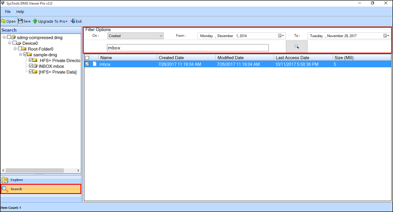This screenshot has height=212, width=393.
Task: Click Upgrade To Pro+ in the toolbar
Action: (50, 21)
